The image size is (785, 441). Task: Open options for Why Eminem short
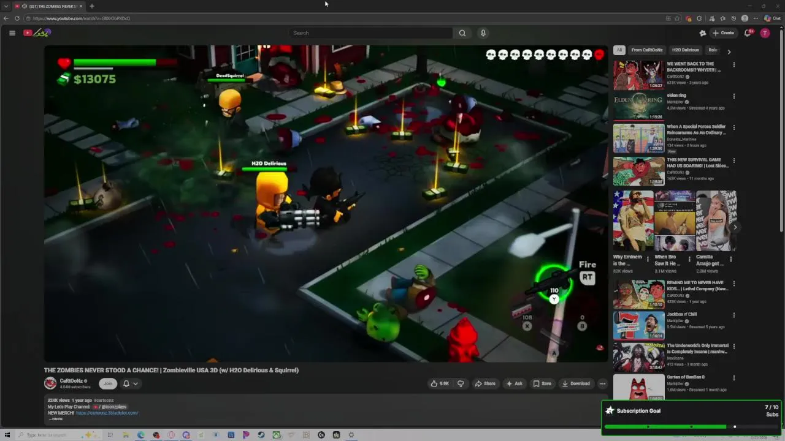pyautogui.click(x=648, y=259)
